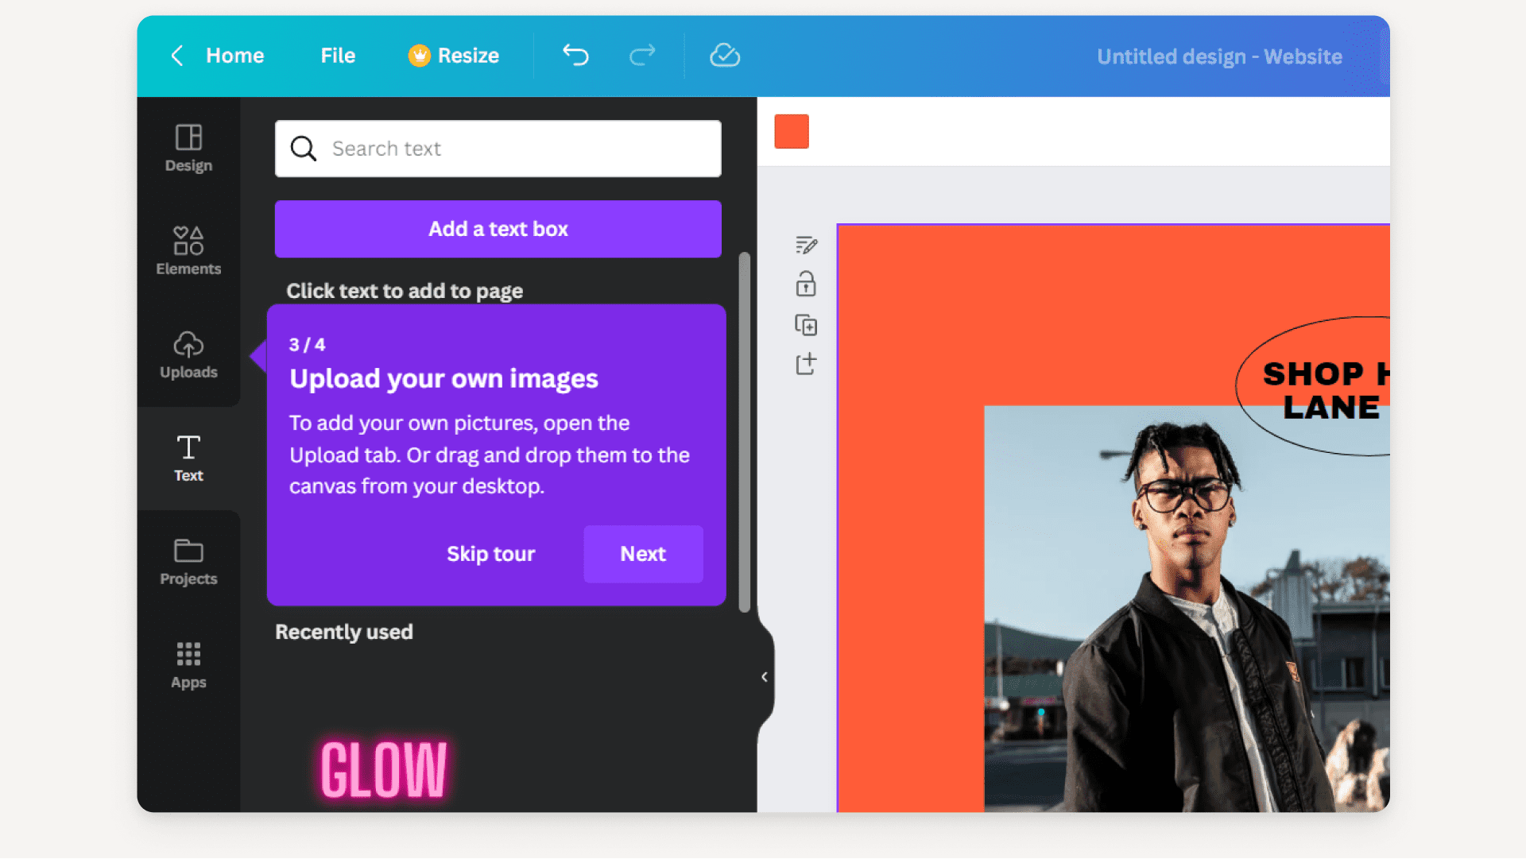This screenshot has height=859, width=1526.
Task: Click the cloud save status icon
Action: click(x=724, y=56)
